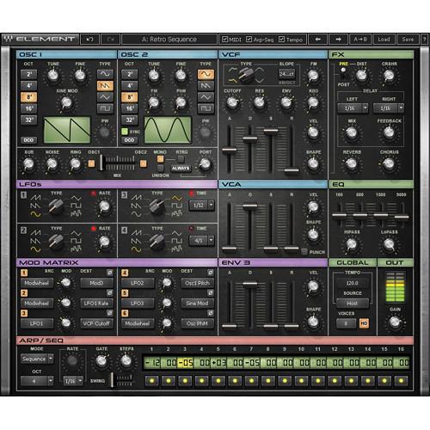Click the Mod Matrix row 4 invert icon
Image resolution: width=430 pixels, height=430 pixels.
(x=211, y=273)
